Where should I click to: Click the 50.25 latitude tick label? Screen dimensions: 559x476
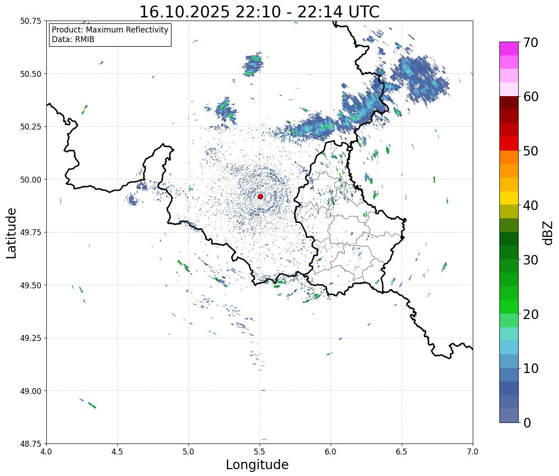point(31,127)
